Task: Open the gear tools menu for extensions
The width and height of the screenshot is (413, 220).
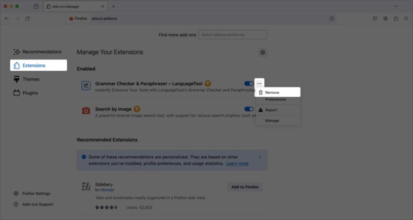Action: click(262, 52)
